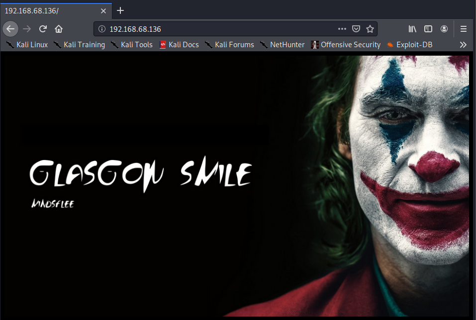Reload the current page
Screen dimensions: 476x320
click(x=43, y=29)
